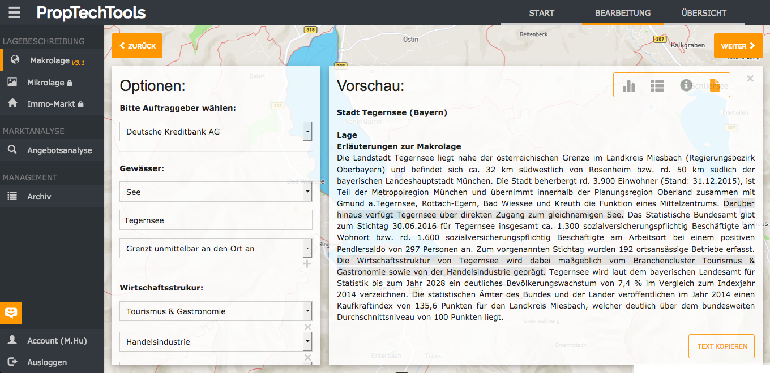Click the Tegernsee water name input field
Image resolution: width=770 pixels, height=373 pixels.
click(216, 220)
